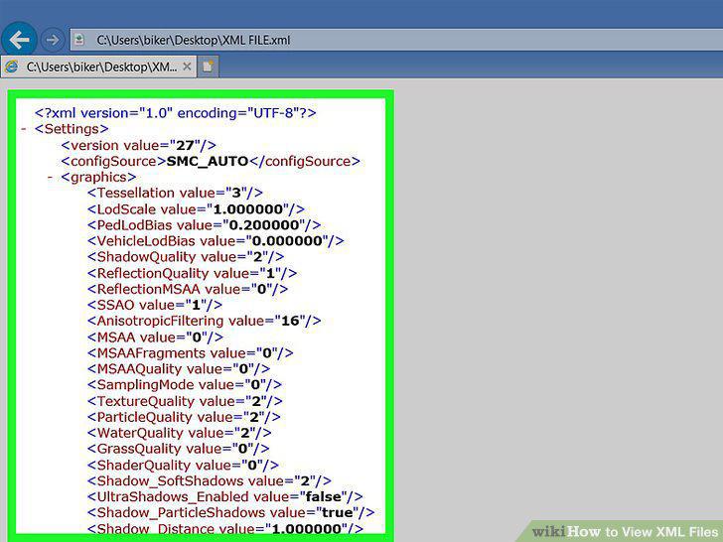Click the PedLodBias value line
723x542 pixels.
(x=204, y=225)
